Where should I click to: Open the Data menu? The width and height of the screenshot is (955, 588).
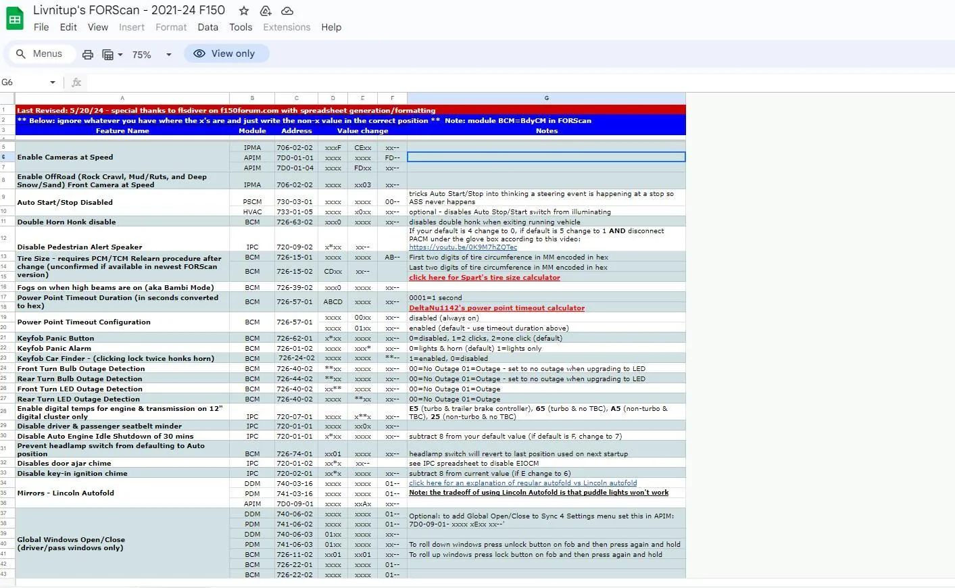click(207, 27)
